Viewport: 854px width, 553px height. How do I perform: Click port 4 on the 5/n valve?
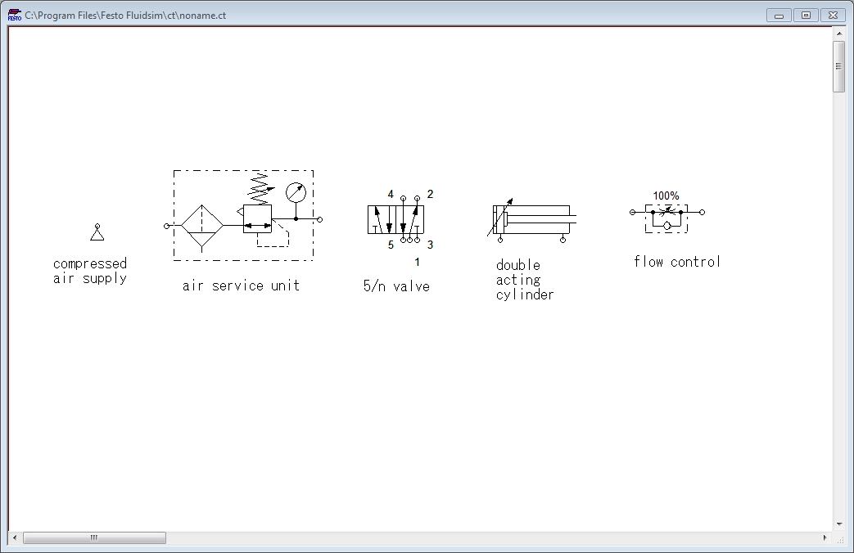pyautogui.click(x=403, y=198)
